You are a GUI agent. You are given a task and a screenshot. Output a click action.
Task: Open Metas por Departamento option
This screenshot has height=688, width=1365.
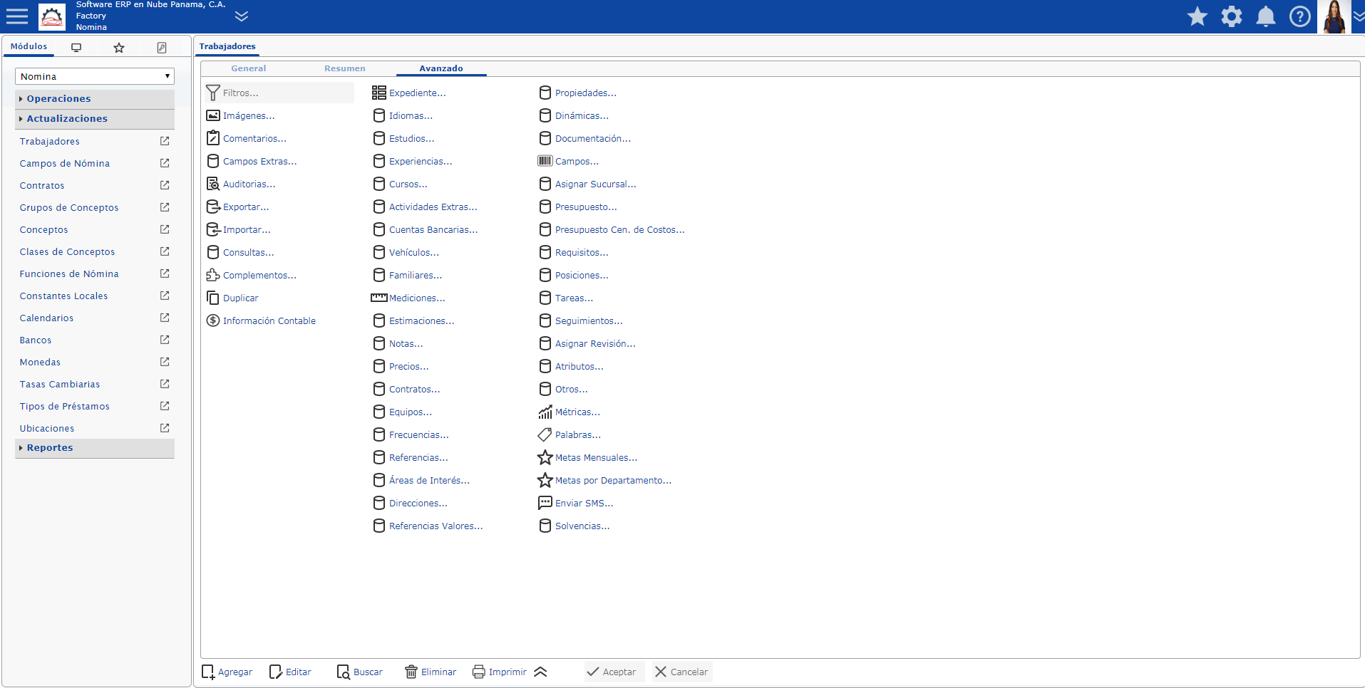tap(604, 480)
